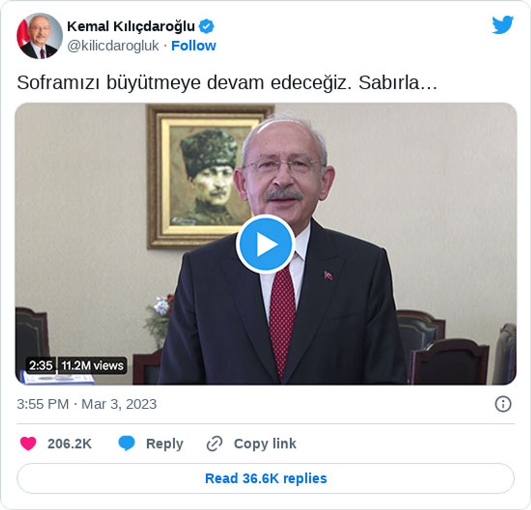531x510 pixels.
Task: Click the @kilicdarogluk handle
Action: [x=113, y=46]
